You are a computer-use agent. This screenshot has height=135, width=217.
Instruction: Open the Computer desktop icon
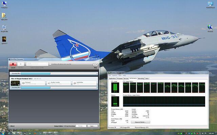click(x=4, y=4)
